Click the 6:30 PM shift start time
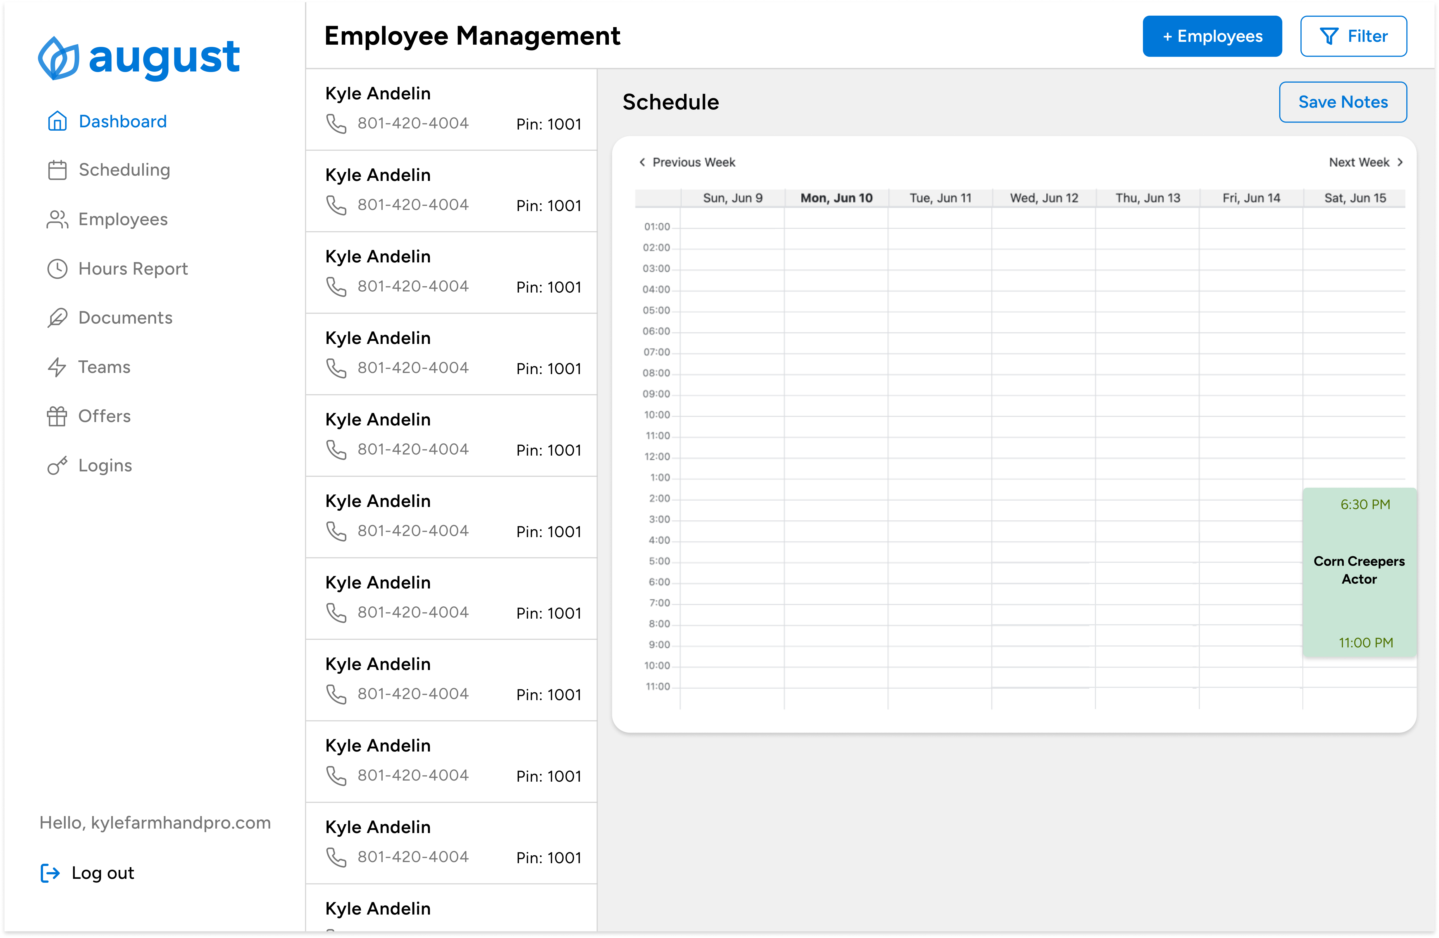The height and width of the screenshot is (938, 1439). 1365,505
